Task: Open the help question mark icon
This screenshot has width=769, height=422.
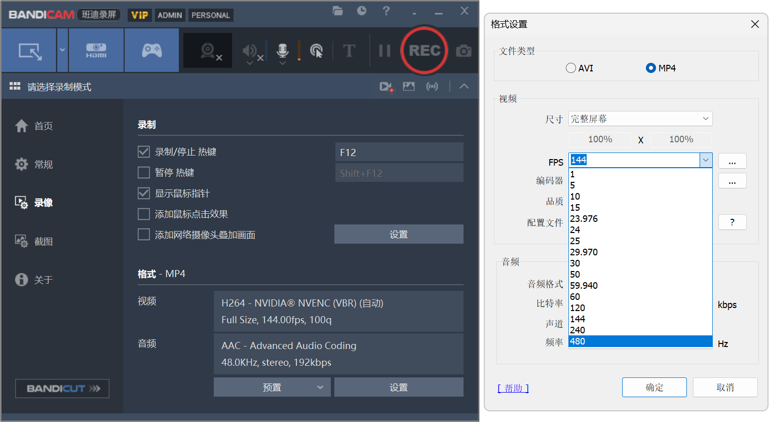Action: [387, 11]
